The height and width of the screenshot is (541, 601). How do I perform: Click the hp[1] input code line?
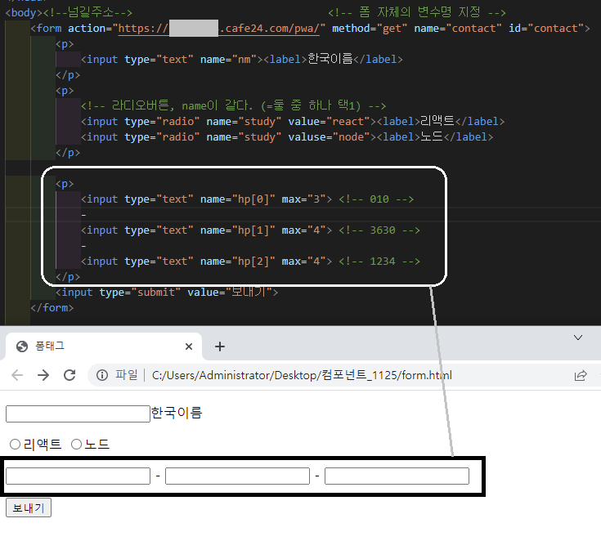pyautogui.click(x=250, y=230)
